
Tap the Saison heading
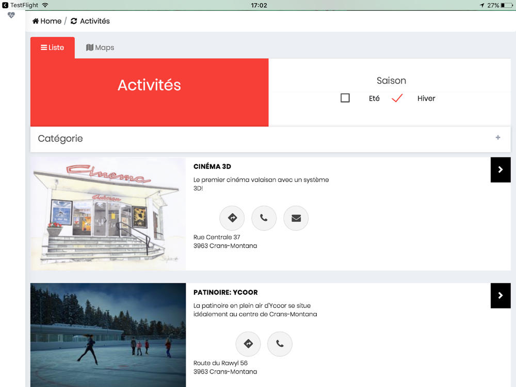[391, 80]
